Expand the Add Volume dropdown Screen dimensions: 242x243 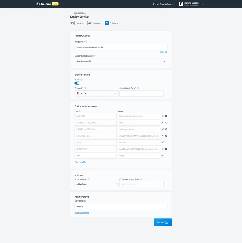pos(96,184)
